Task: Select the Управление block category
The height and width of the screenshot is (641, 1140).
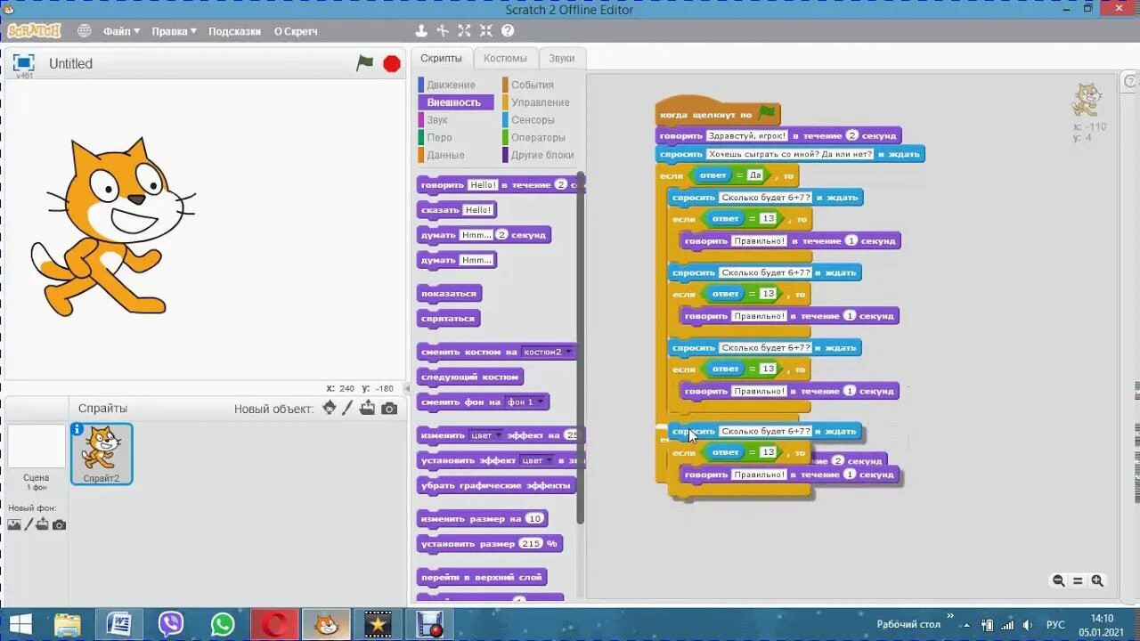Action: click(540, 102)
